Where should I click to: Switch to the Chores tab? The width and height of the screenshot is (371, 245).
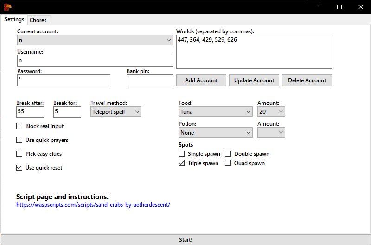38,20
